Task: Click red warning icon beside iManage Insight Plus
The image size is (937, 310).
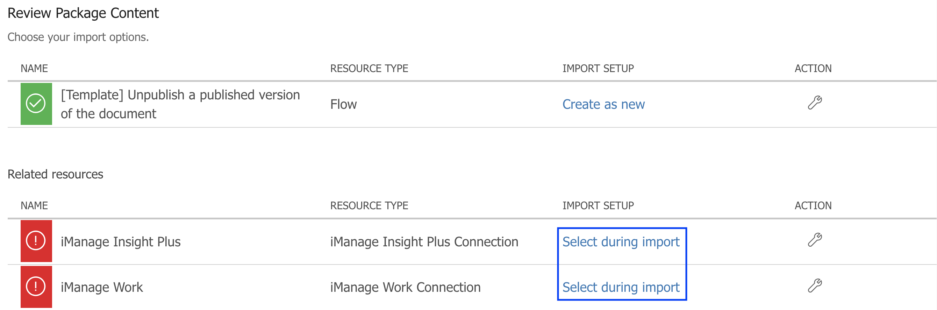Action: click(x=36, y=241)
